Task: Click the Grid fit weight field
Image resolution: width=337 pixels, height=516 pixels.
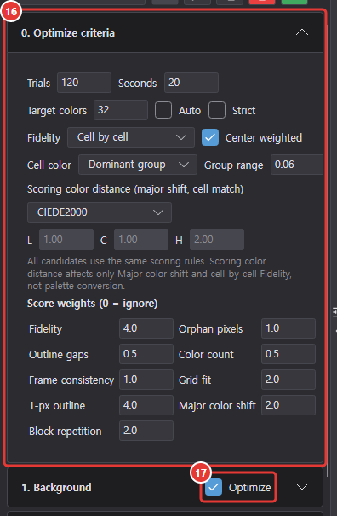Action: tap(288, 380)
